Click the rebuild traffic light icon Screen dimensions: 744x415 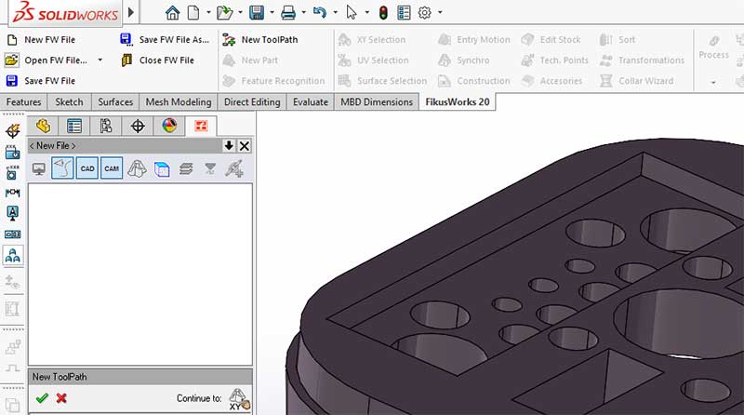tap(383, 13)
